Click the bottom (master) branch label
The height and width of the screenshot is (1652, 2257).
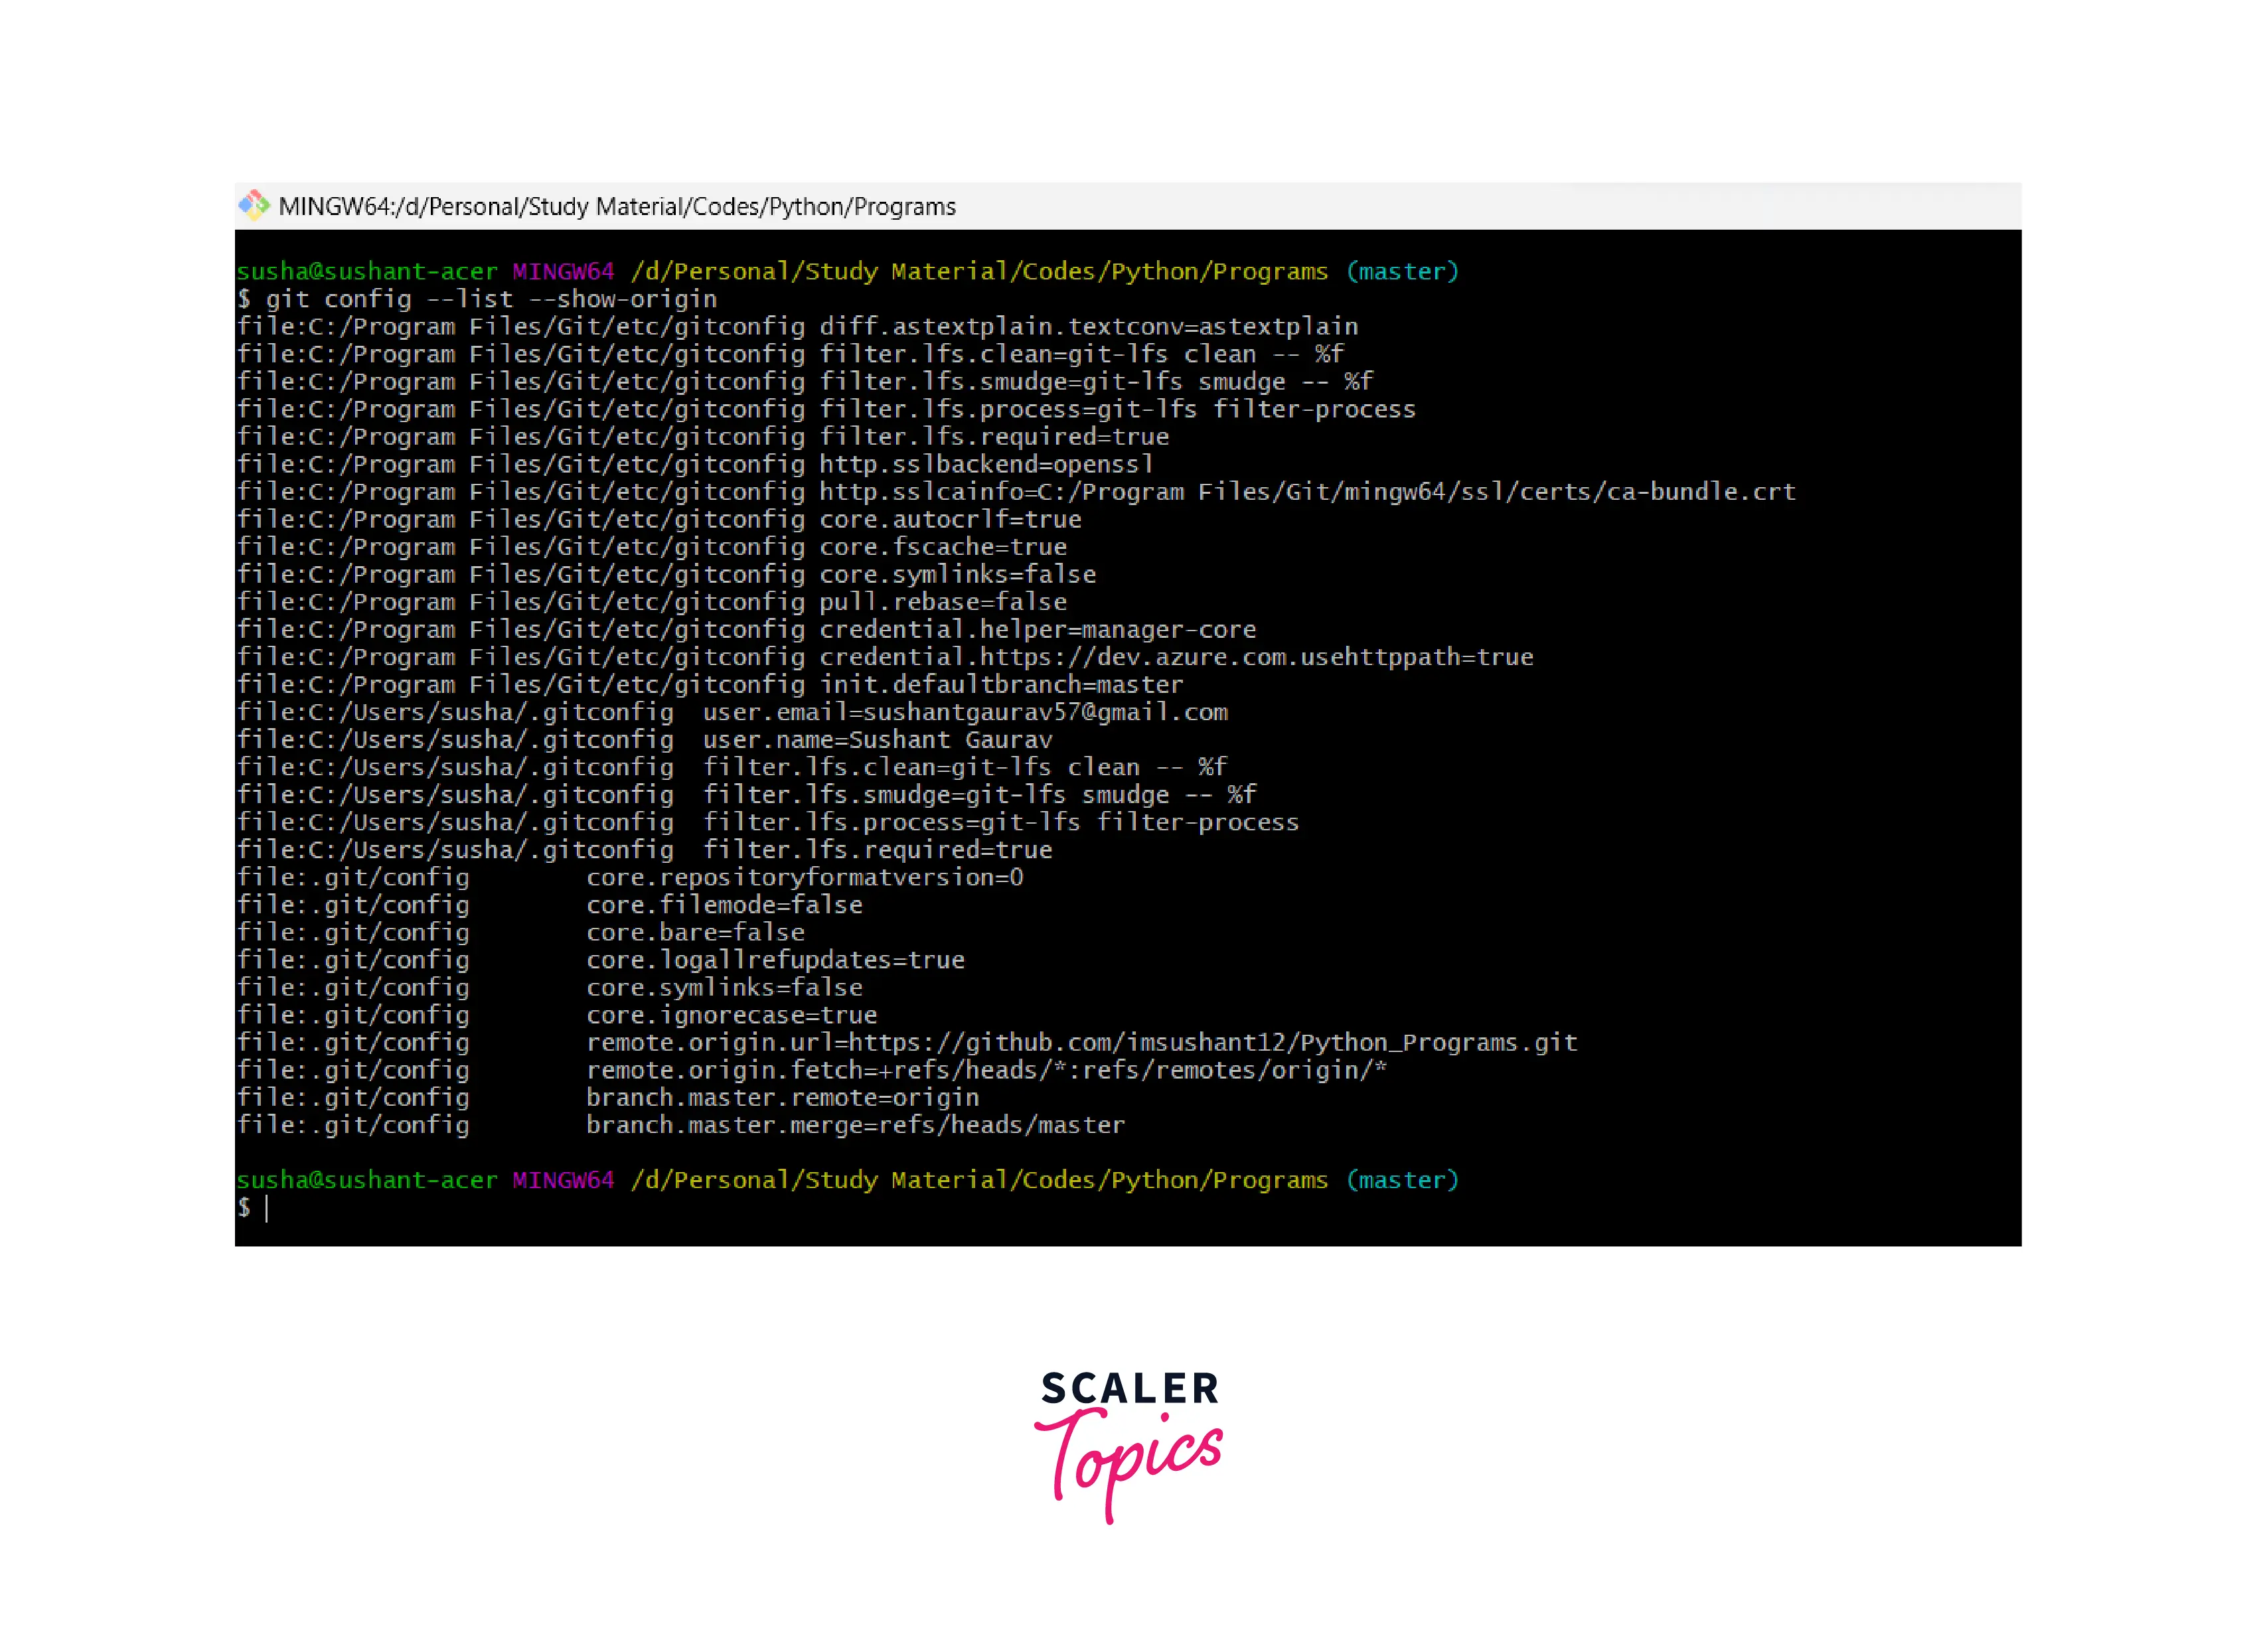point(1402,1180)
